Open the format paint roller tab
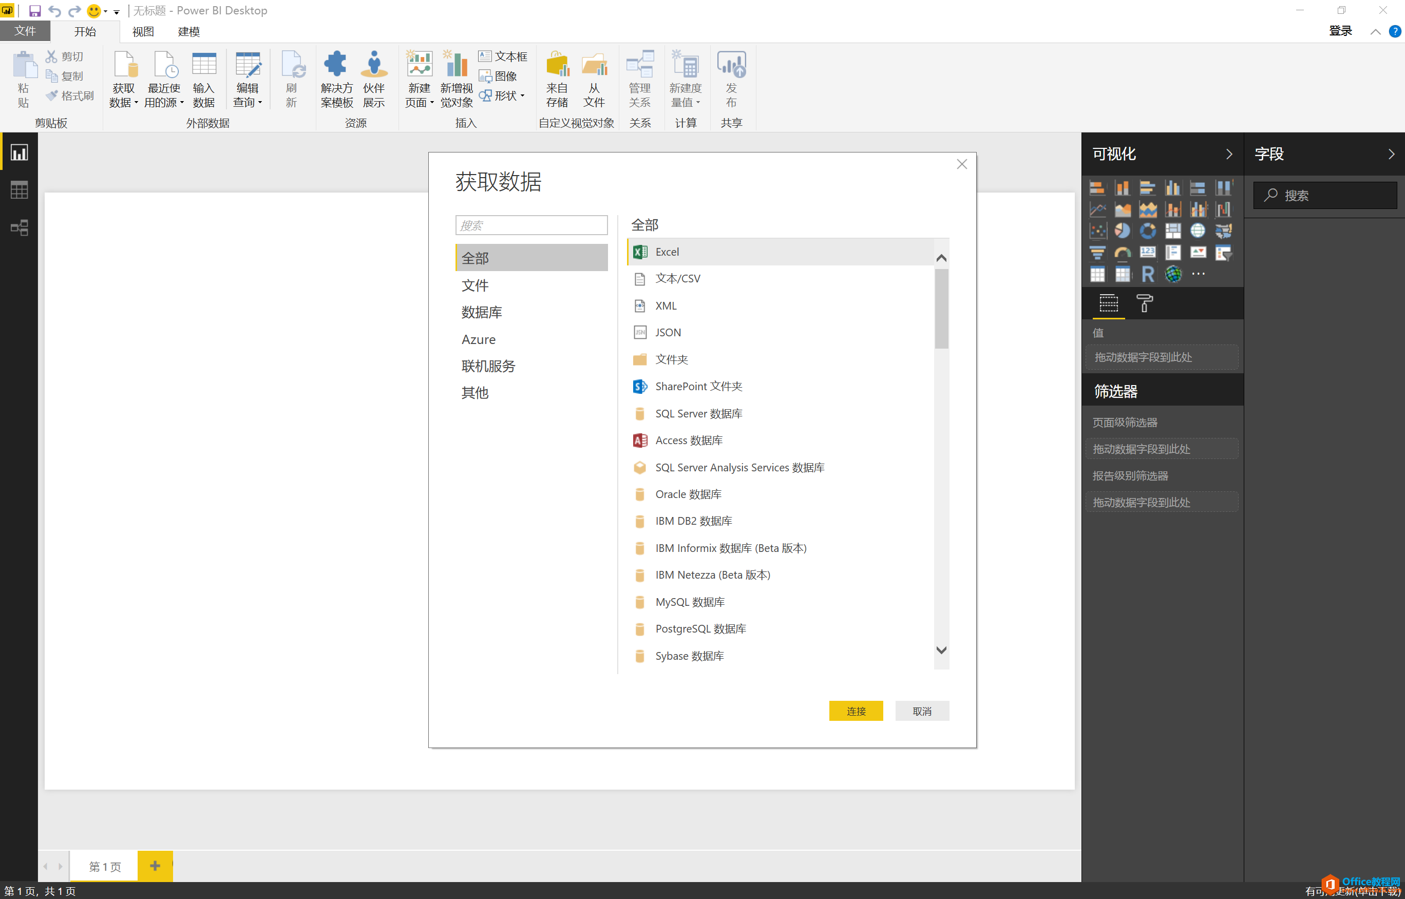This screenshot has width=1405, height=899. (1144, 303)
